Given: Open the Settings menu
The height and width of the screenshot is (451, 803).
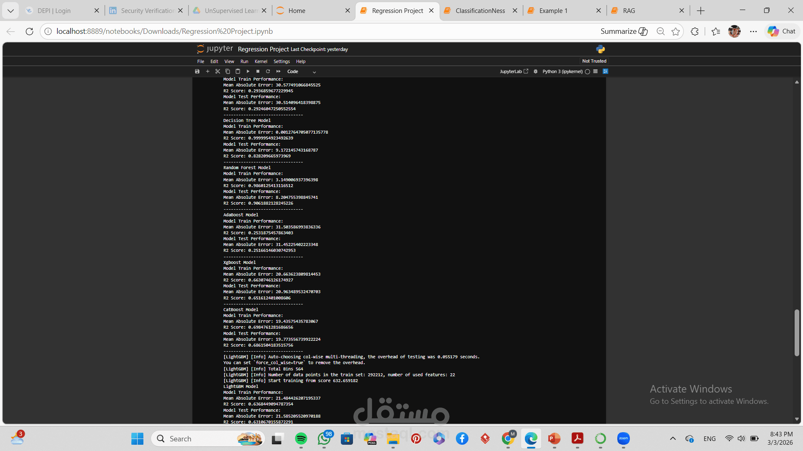Looking at the screenshot, I should pos(281,61).
